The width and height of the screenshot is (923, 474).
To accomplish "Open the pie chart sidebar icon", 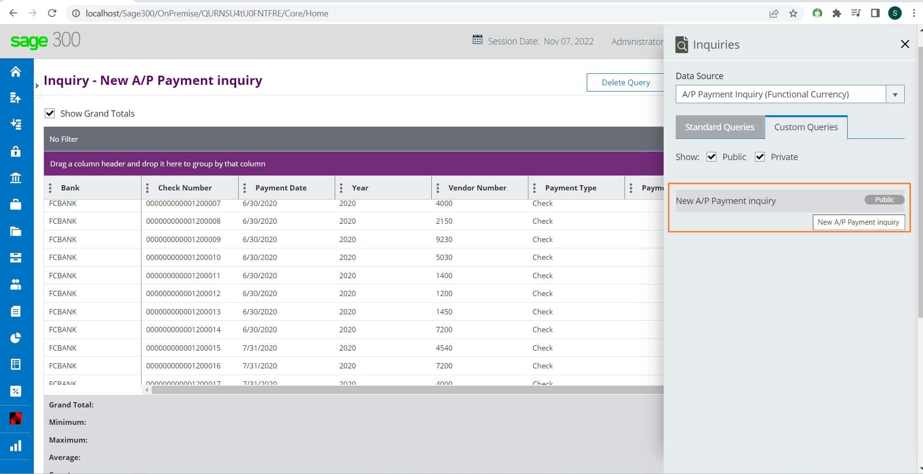I will point(15,338).
